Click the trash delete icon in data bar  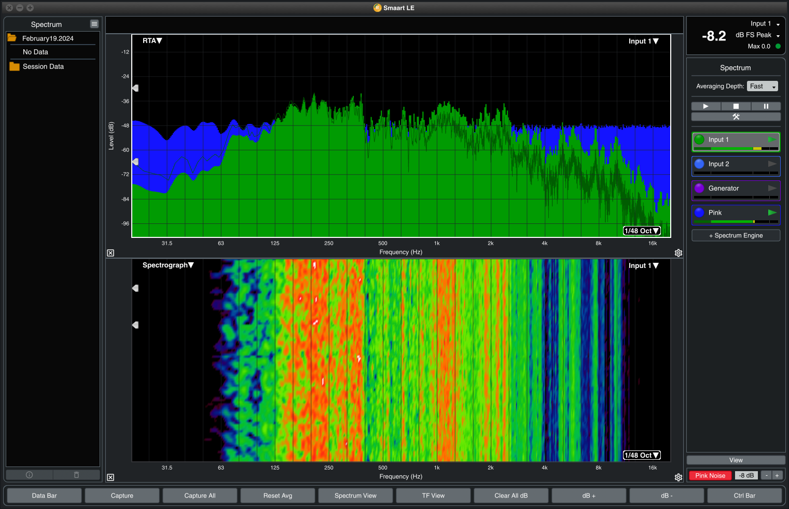(76, 475)
